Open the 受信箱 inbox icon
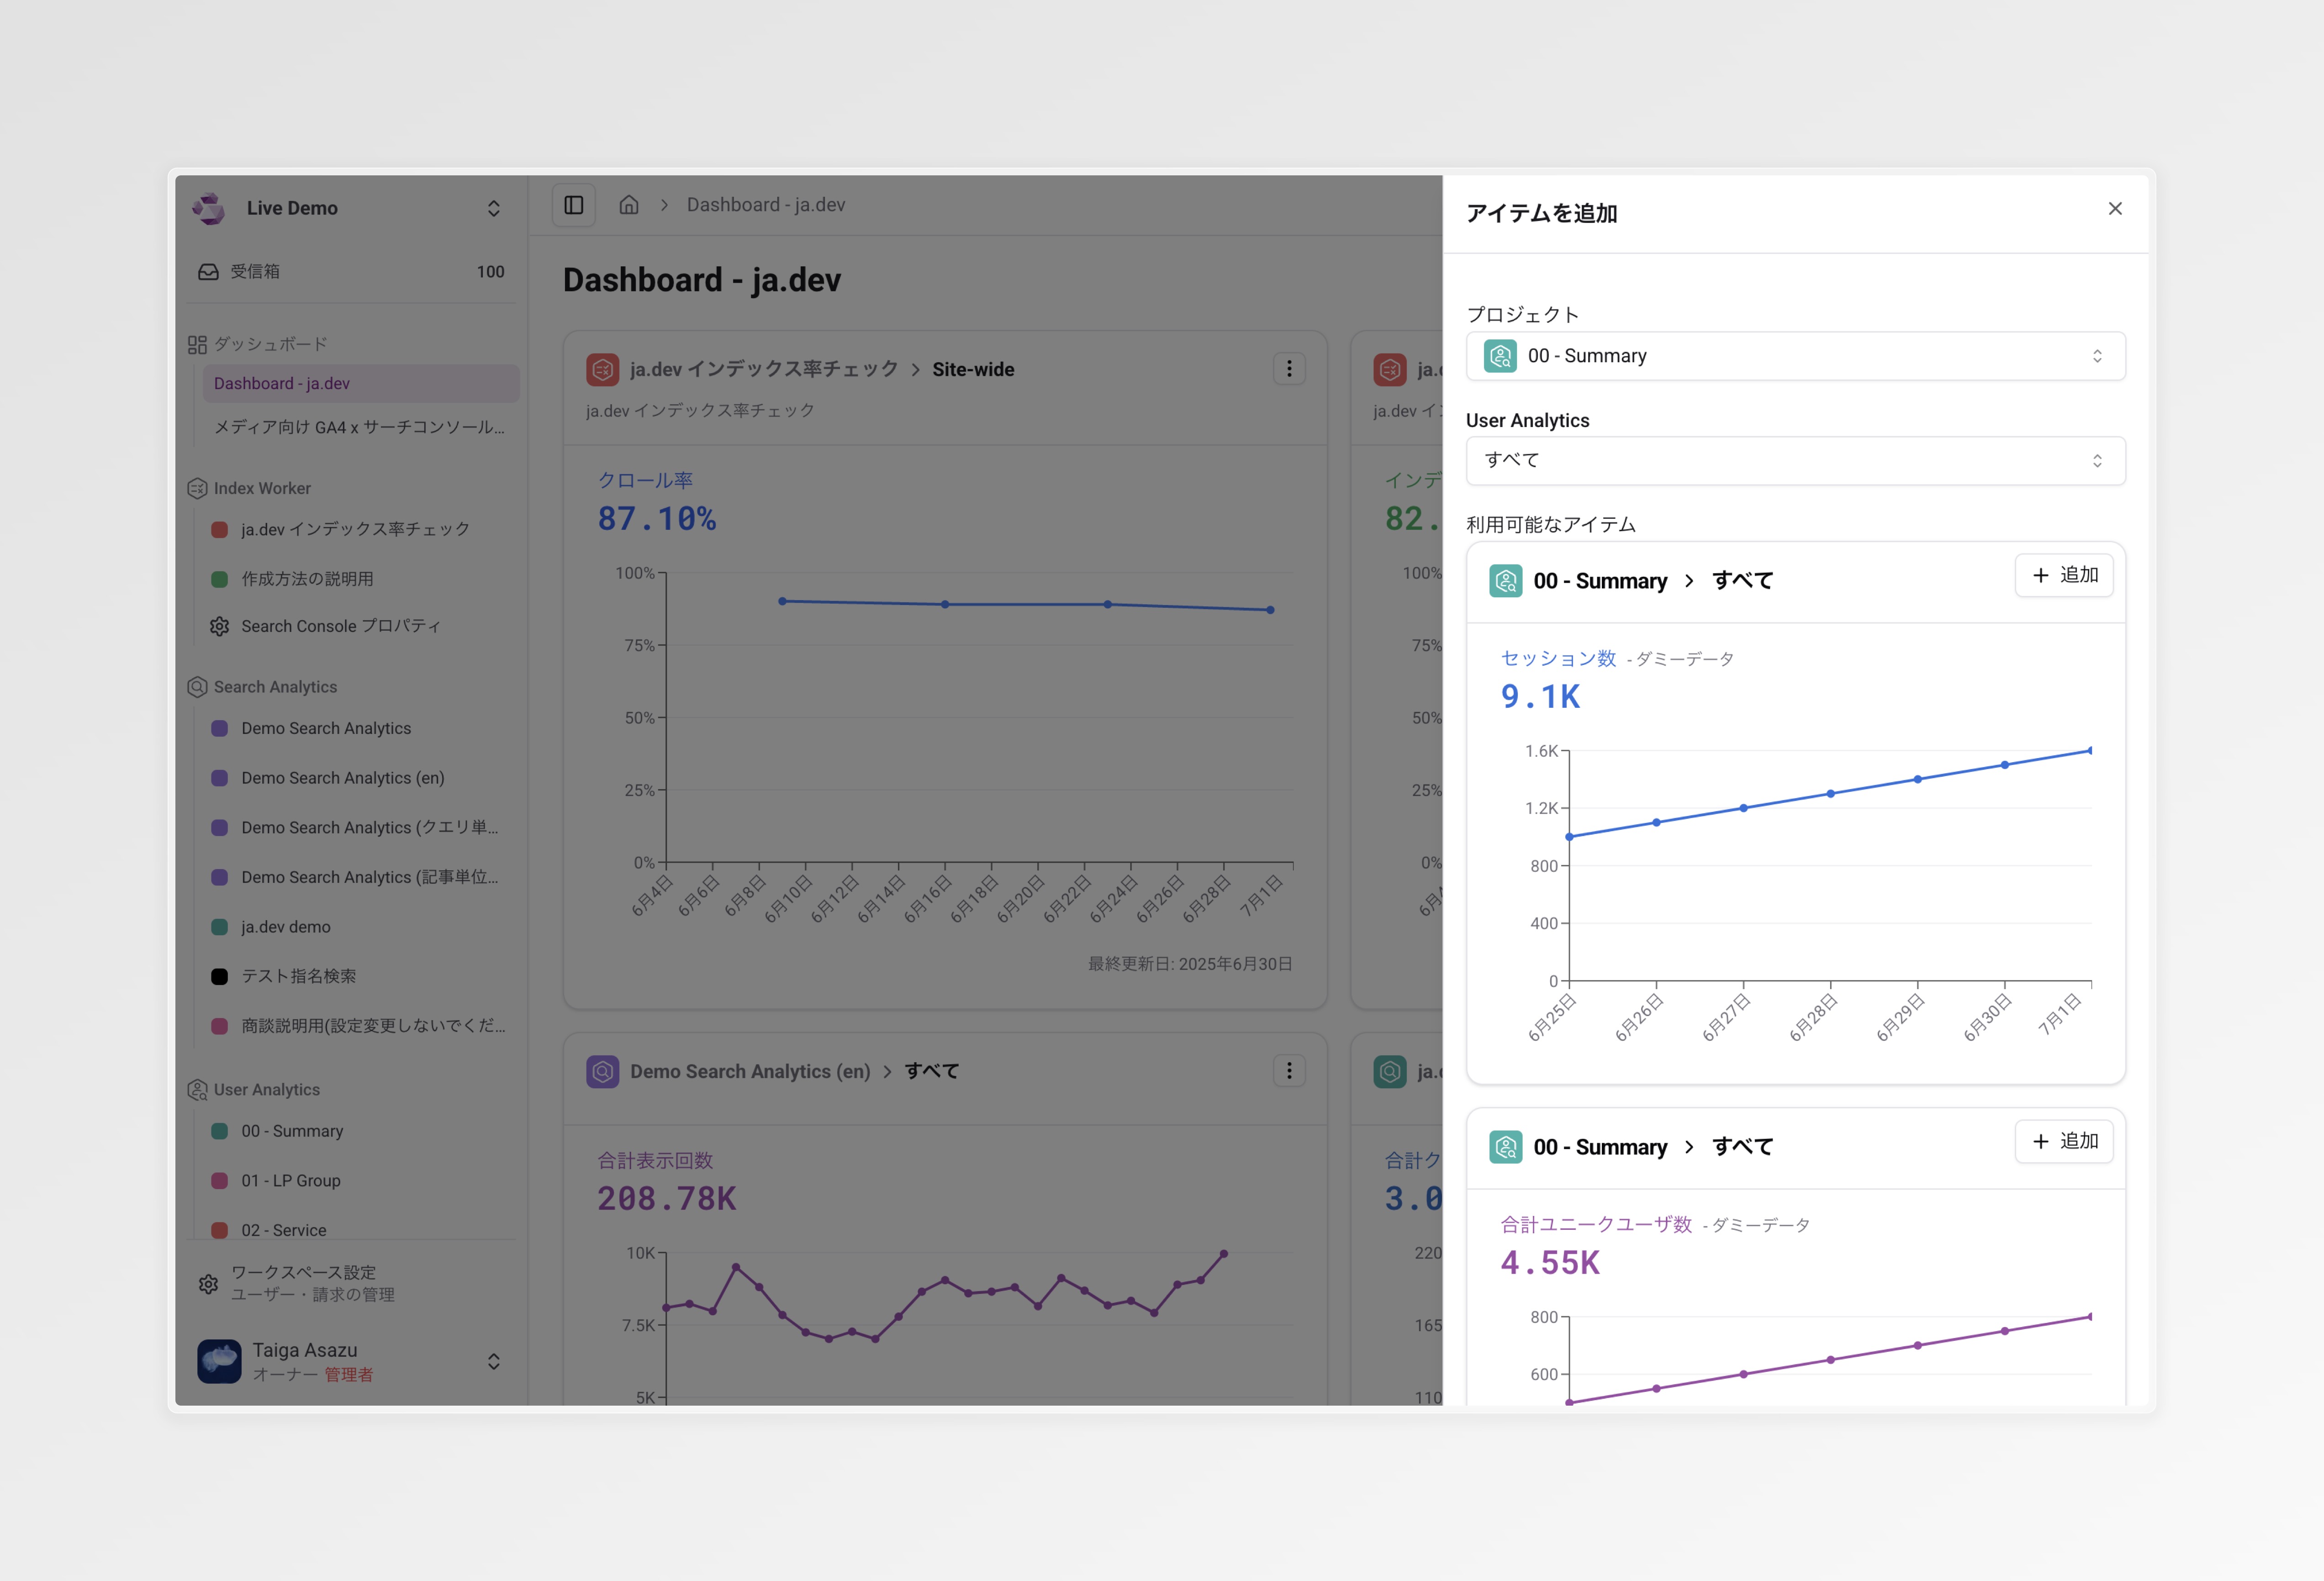The height and width of the screenshot is (1581, 2324). click(x=206, y=271)
